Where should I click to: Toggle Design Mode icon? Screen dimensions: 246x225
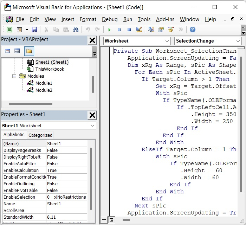click(139, 30)
